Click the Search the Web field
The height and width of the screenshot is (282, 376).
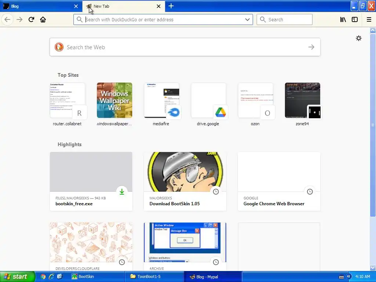(185, 47)
